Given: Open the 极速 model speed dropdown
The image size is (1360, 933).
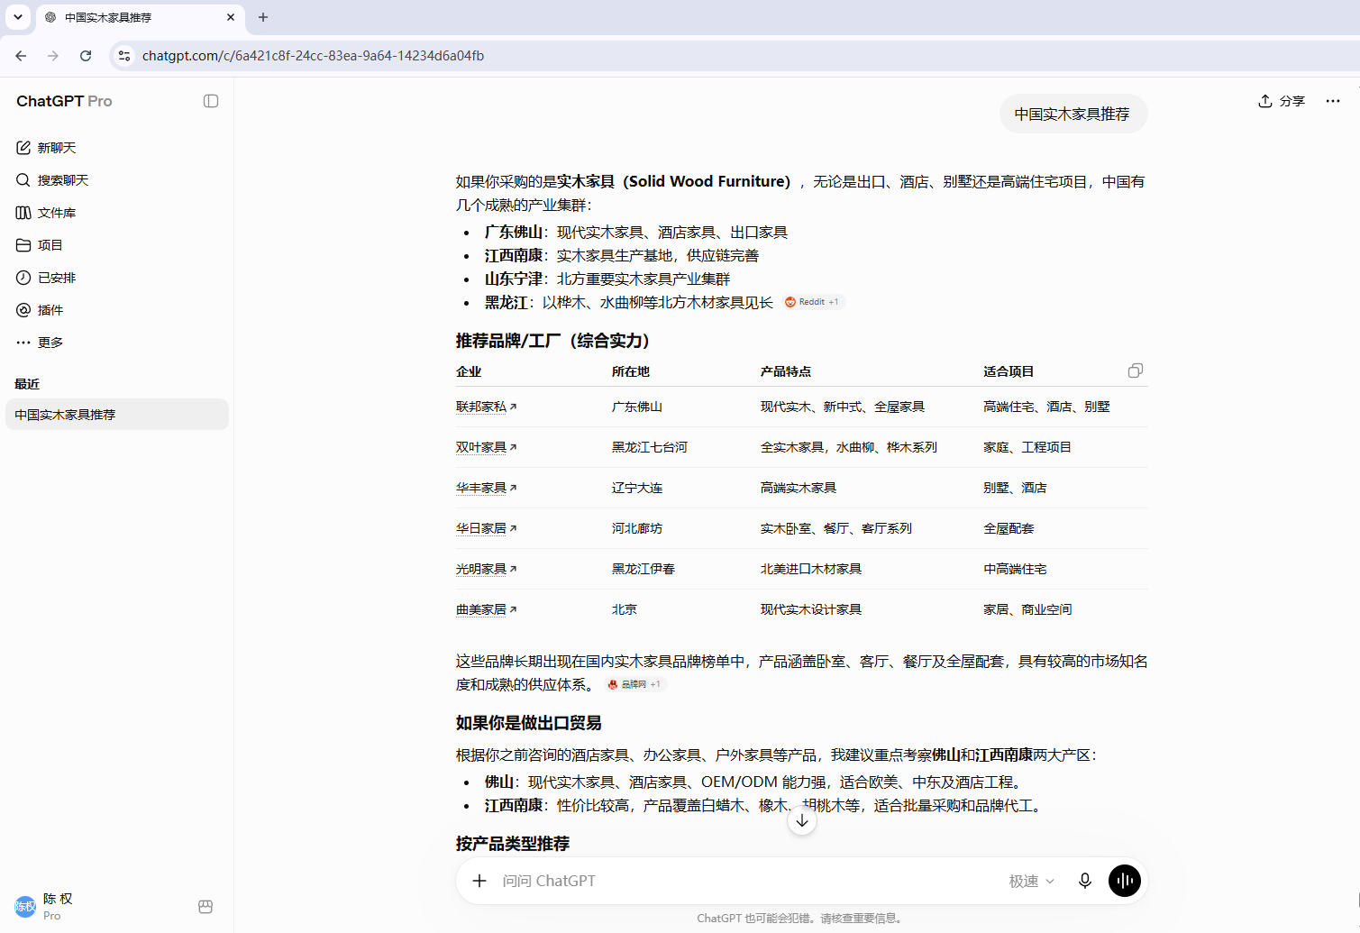Looking at the screenshot, I should pos(1031,881).
